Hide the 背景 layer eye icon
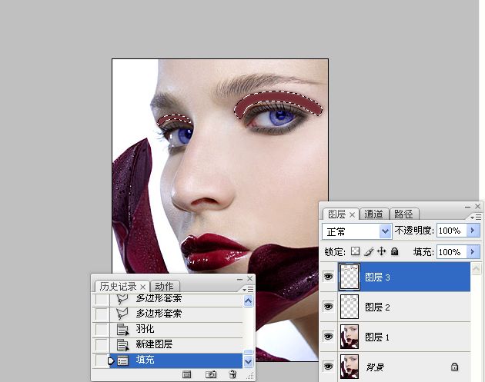The width and height of the screenshot is (485, 382). tap(328, 367)
